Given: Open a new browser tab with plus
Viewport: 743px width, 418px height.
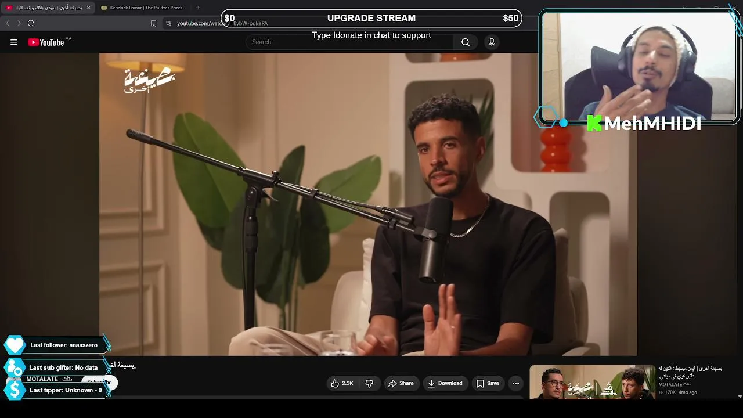Looking at the screenshot, I should pyautogui.click(x=197, y=8).
